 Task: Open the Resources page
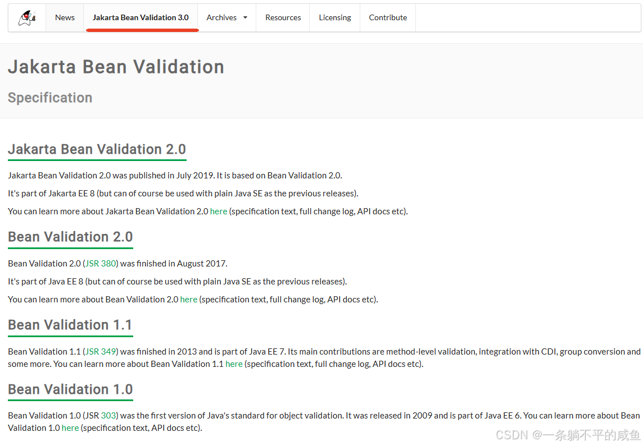(283, 17)
